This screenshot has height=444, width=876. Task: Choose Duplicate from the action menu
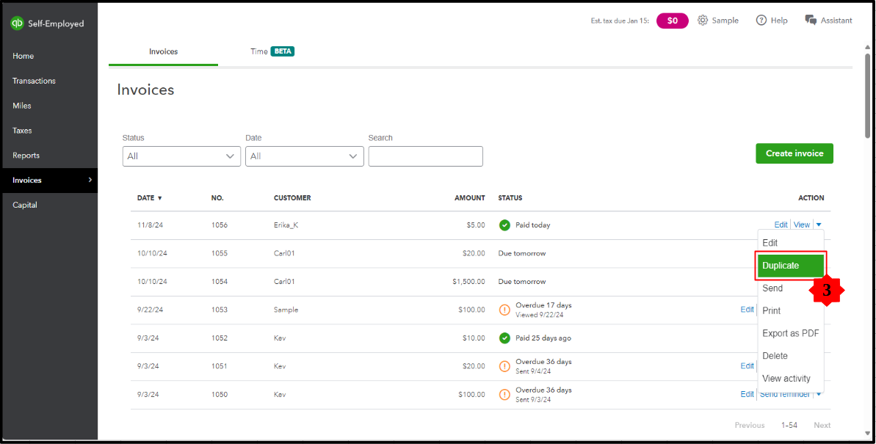pyautogui.click(x=790, y=266)
